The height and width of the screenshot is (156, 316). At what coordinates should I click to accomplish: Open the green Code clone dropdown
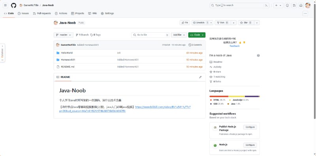(x=197, y=35)
